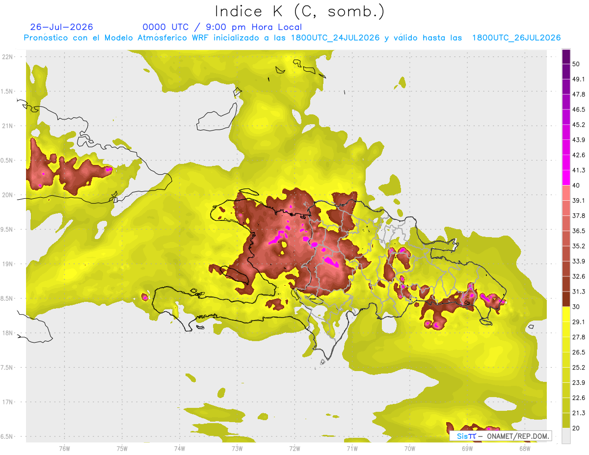
Task: Click the colorbar value "21.3"
Action: [579, 413]
